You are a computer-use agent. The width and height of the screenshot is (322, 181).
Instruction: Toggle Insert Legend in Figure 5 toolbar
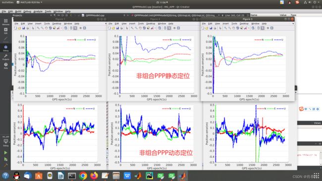click(x=263, y=28)
